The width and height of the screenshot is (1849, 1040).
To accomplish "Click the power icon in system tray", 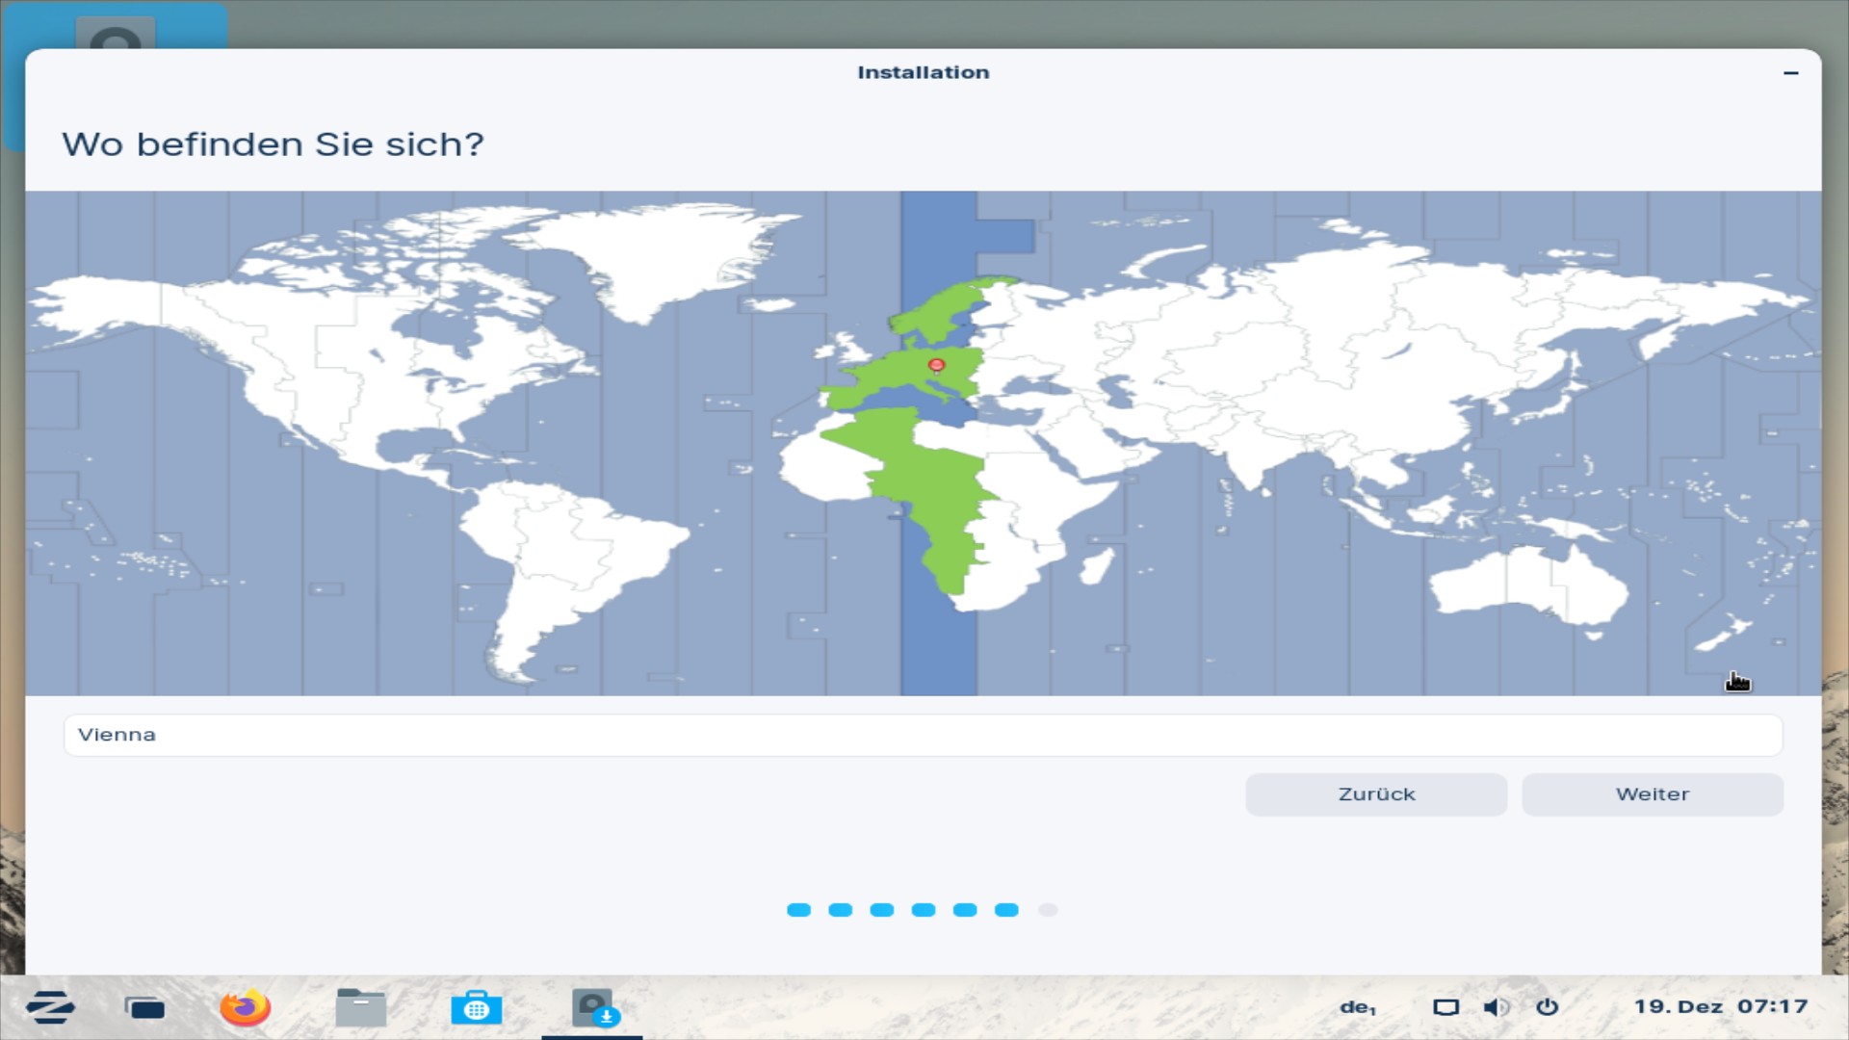I will click(1548, 1007).
